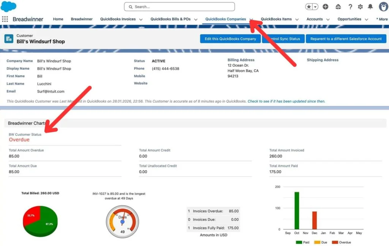Open the QuickBooks Invoices tab
389x246 pixels.
pos(118,19)
